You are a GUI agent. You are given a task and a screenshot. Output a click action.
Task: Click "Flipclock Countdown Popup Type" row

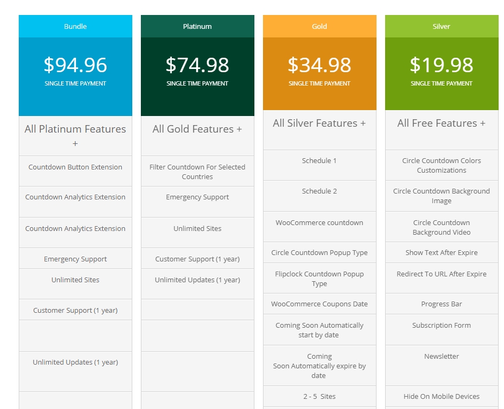tap(320, 278)
